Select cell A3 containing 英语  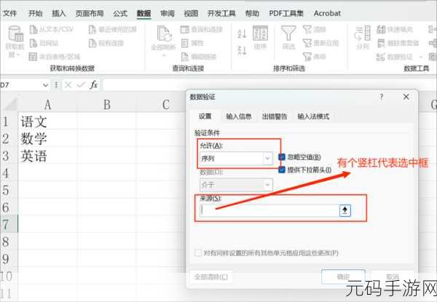coord(47,156)
